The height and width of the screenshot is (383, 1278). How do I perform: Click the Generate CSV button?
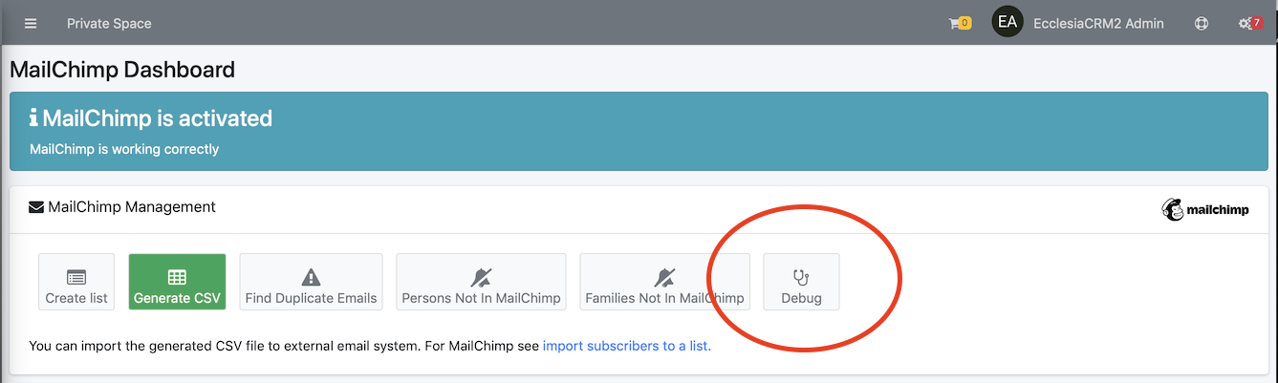177,282
